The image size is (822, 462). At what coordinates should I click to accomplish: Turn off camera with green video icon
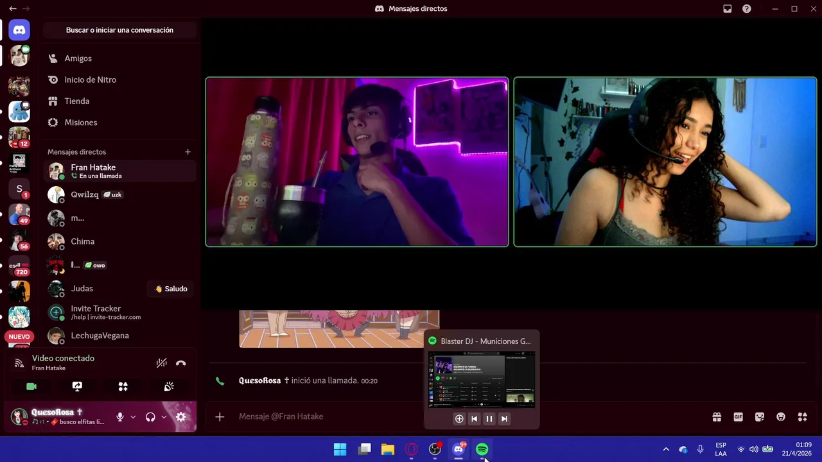click(31, 386)
